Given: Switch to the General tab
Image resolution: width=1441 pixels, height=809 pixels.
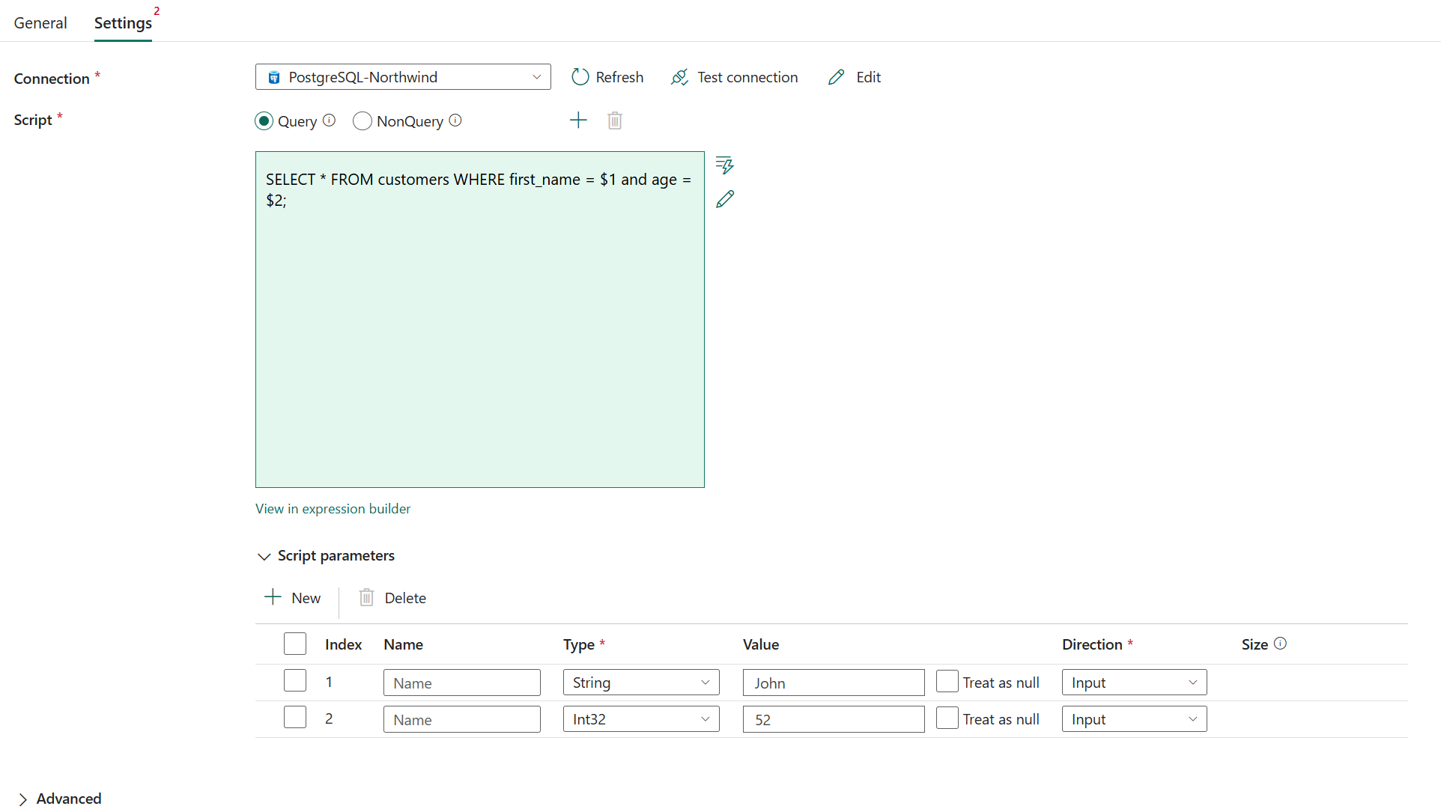Looking at the screenshot, I should [x=40, y=23].
